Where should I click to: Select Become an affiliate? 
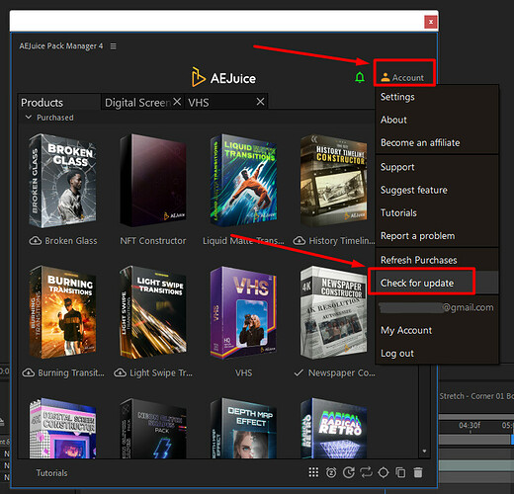click(x=437, y=142)
